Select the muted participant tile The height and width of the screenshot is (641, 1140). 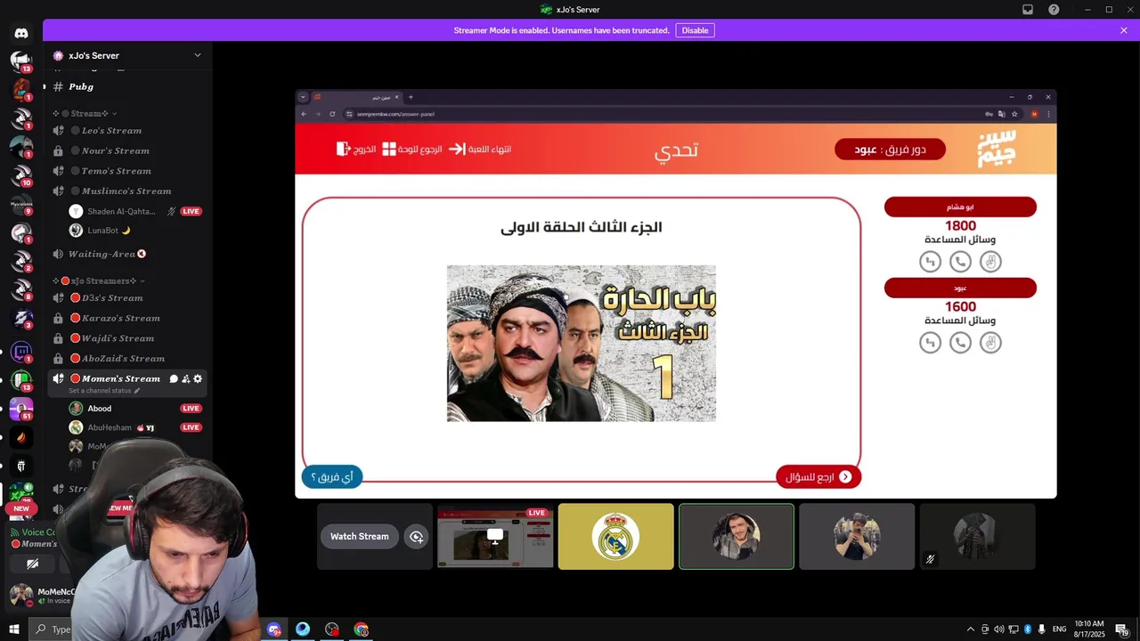pyautogui.click(x=977, y=537)
